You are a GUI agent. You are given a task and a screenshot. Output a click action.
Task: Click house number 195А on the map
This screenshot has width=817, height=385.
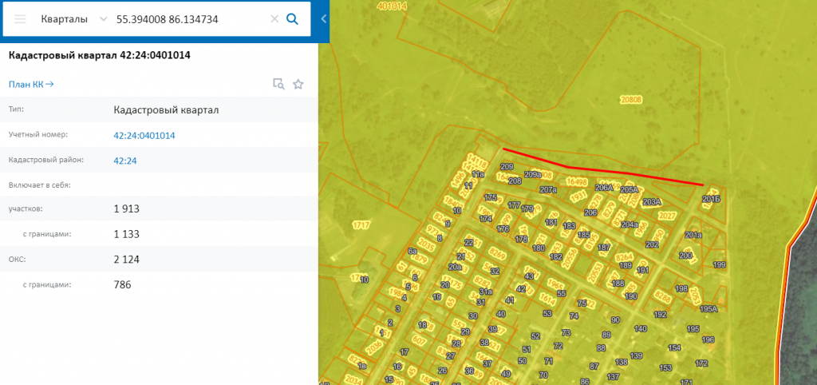click(x=708, y=308)
